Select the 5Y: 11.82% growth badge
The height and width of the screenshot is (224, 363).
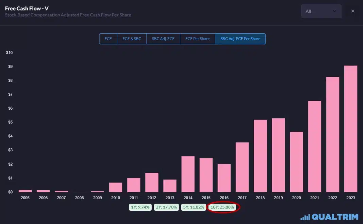(194, 207)
